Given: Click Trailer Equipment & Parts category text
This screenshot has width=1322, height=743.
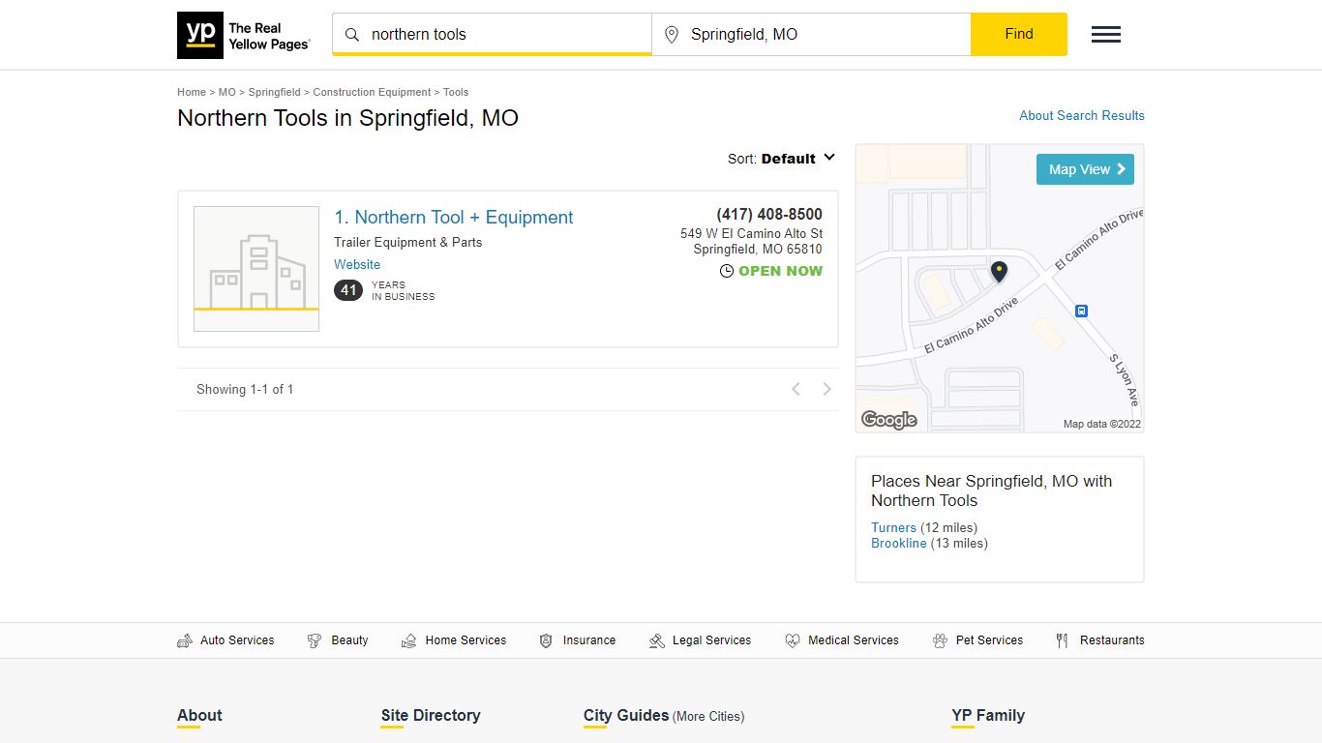Looking at the screenshot, I should pyautogui.click(x=408, y=242).
